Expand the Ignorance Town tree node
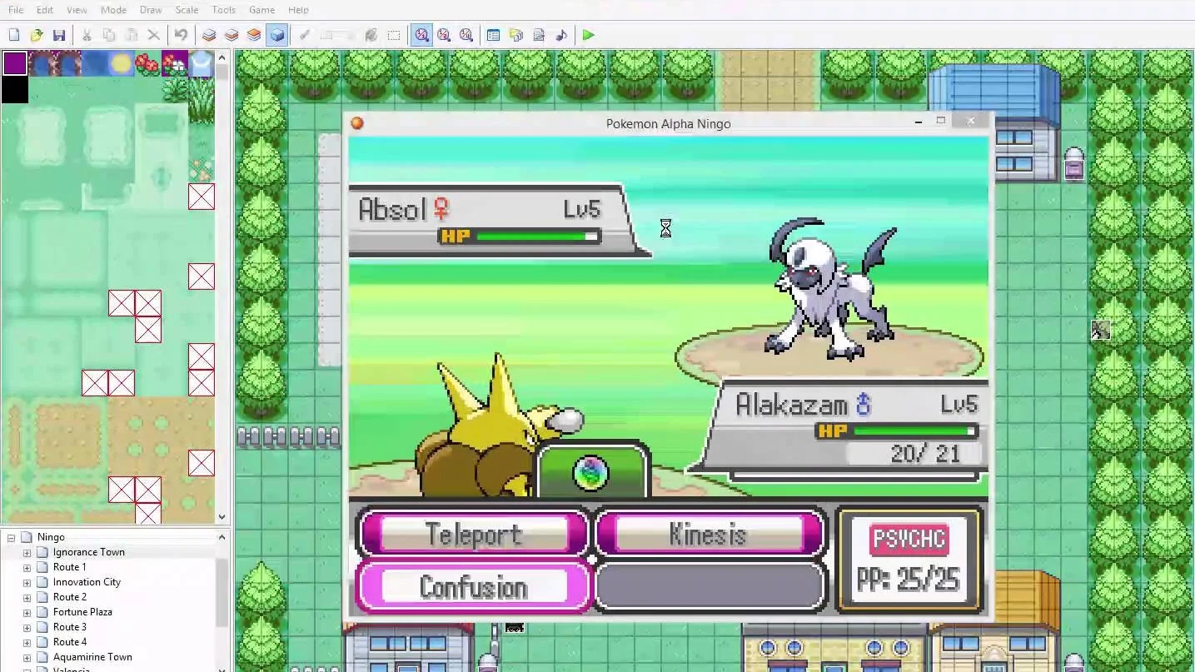Image resolution: width=1195 pixels, height=672 pixels. click(x=26, y=551)
